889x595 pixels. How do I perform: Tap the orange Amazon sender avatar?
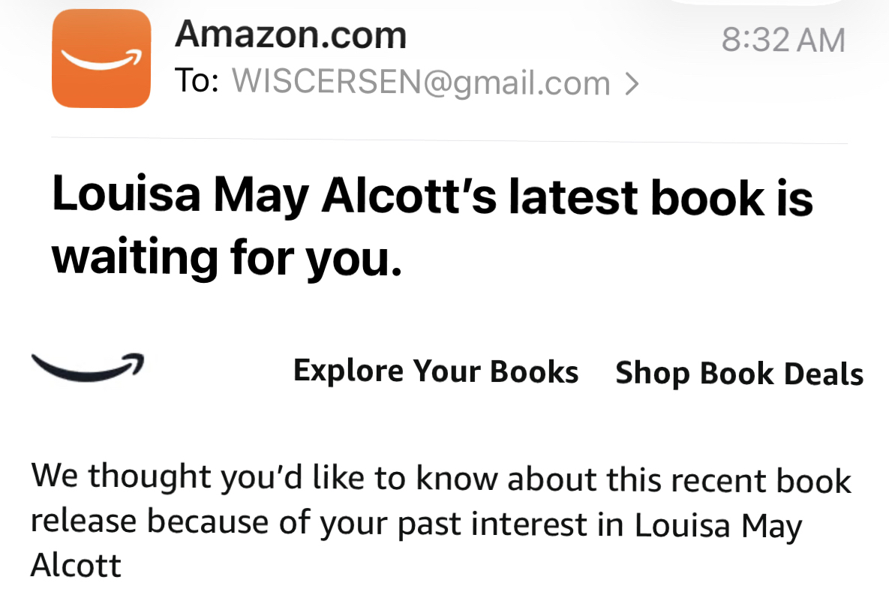click(x=101, y=59)
